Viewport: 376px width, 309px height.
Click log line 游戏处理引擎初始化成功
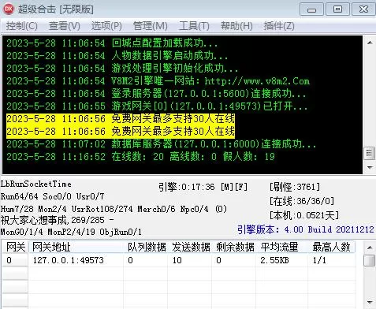click(122, 68)
